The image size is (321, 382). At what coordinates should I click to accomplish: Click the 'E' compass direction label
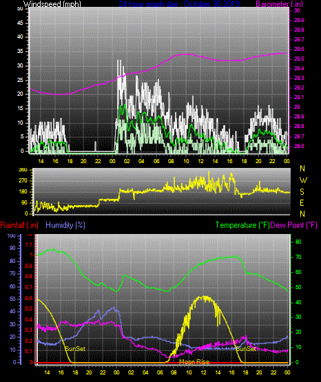pyautogui.click(x=302, y=203)
